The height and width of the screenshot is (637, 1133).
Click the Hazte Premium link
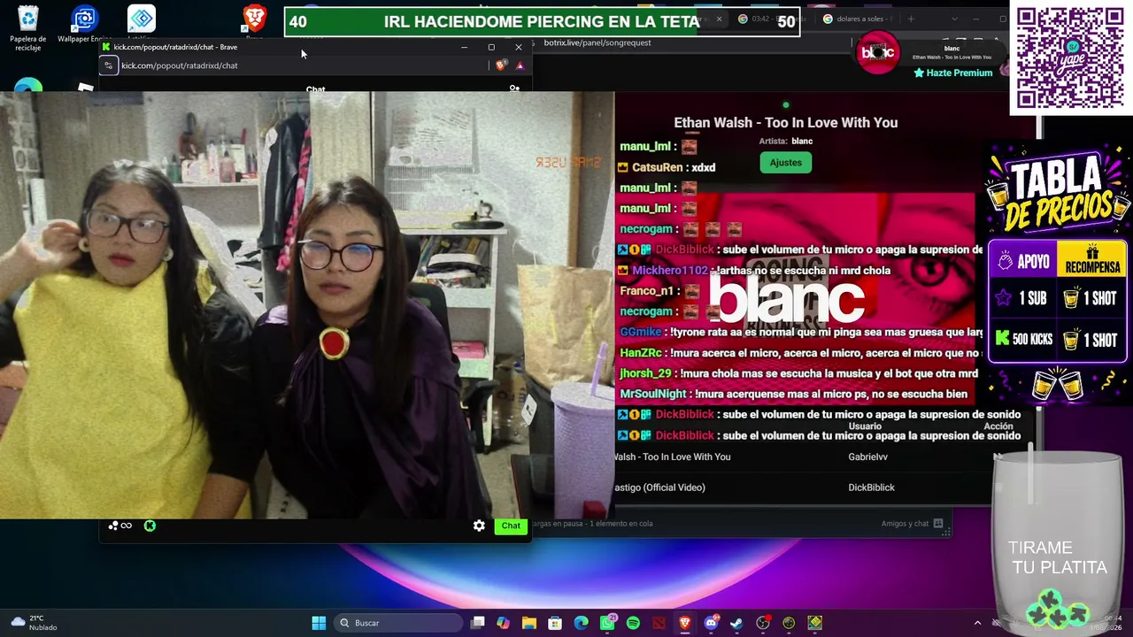952,73
